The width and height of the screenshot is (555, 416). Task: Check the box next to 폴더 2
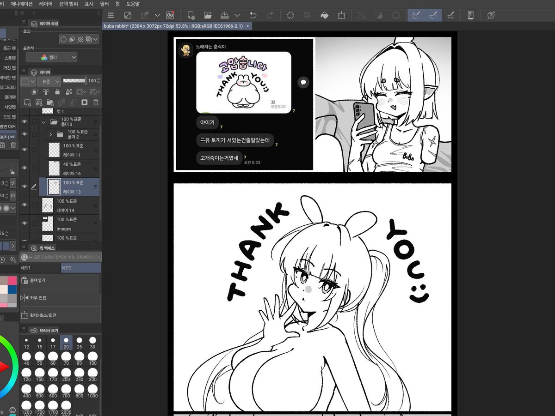tap(34, 134)
